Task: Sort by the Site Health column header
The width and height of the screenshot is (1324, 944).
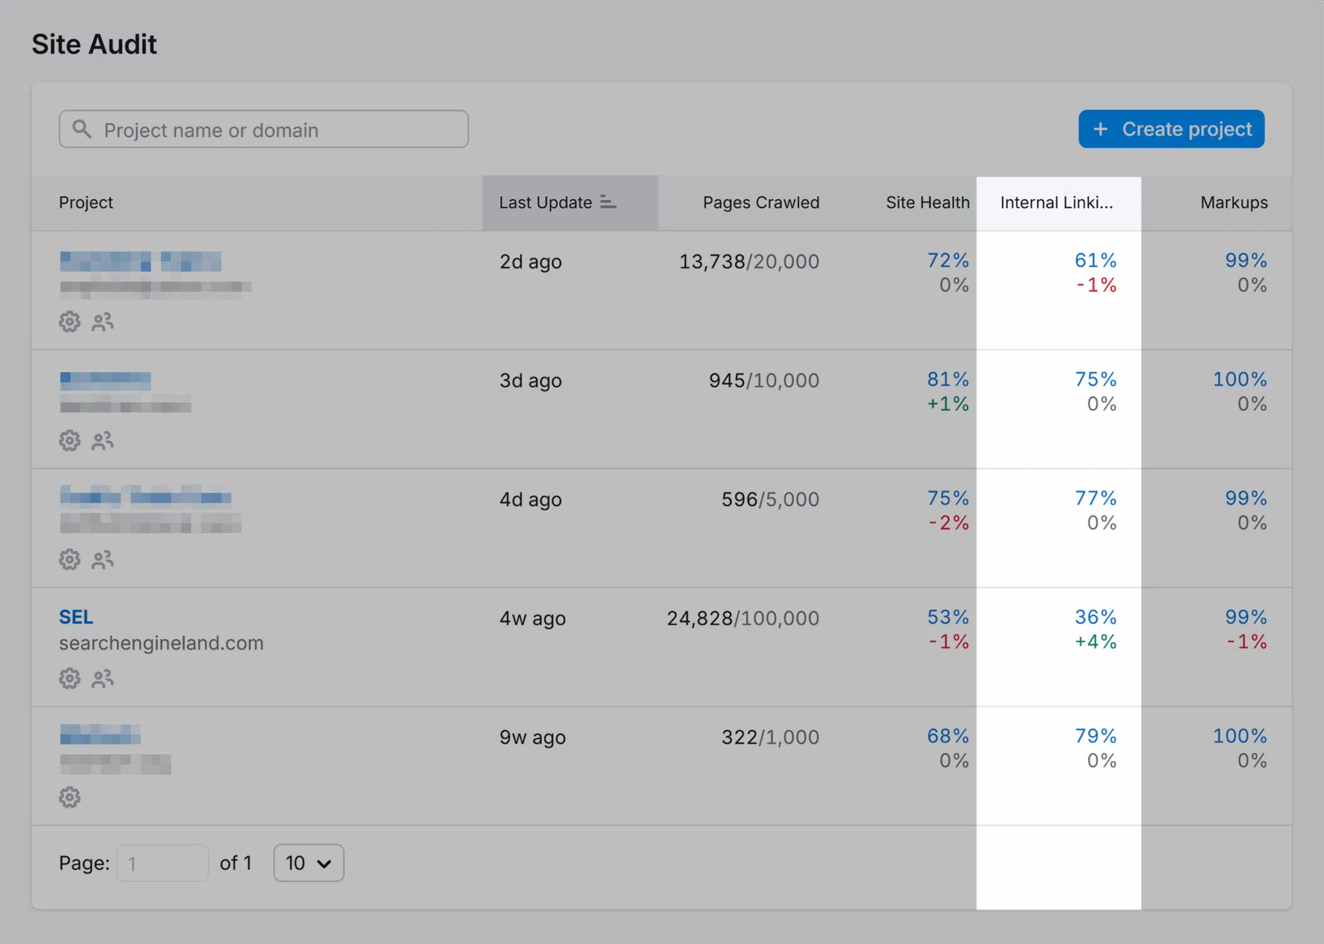Action: coord(928,203)
